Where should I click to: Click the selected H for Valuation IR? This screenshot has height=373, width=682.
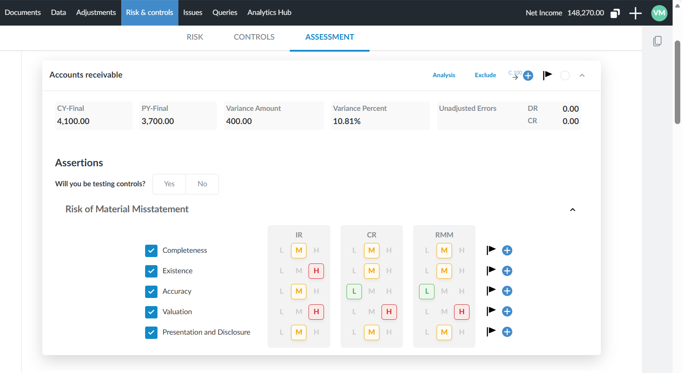pyautogui.click(x=316, y=312)
